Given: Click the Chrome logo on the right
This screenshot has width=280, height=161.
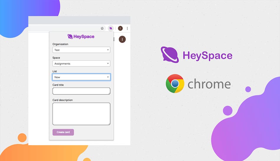Looking at the screenshot, I should coord(175,83).
